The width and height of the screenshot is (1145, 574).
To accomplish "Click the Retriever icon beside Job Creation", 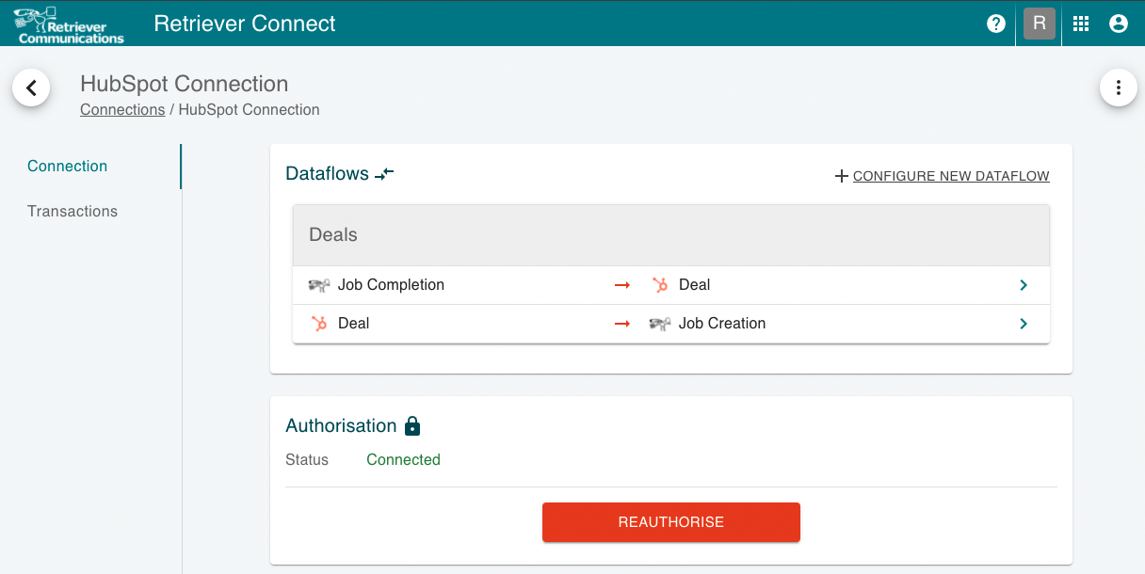I will point(660,324).
